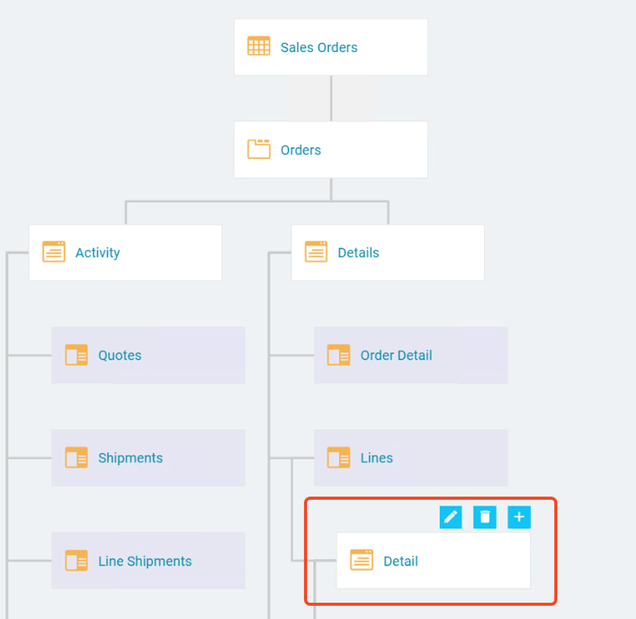Click the form icon beside Details
Image resolution: width=636 pixels, height=619 pixels.
click(x=316, y=251)
